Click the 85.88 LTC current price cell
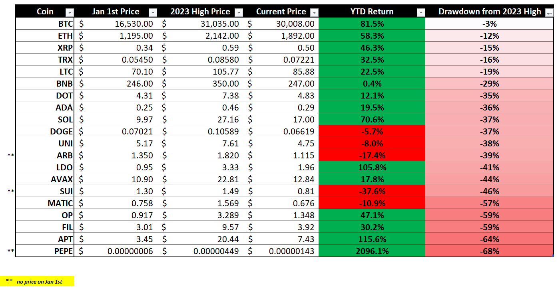The width and height of the screenshot is (558, 288). click(281, 72)
